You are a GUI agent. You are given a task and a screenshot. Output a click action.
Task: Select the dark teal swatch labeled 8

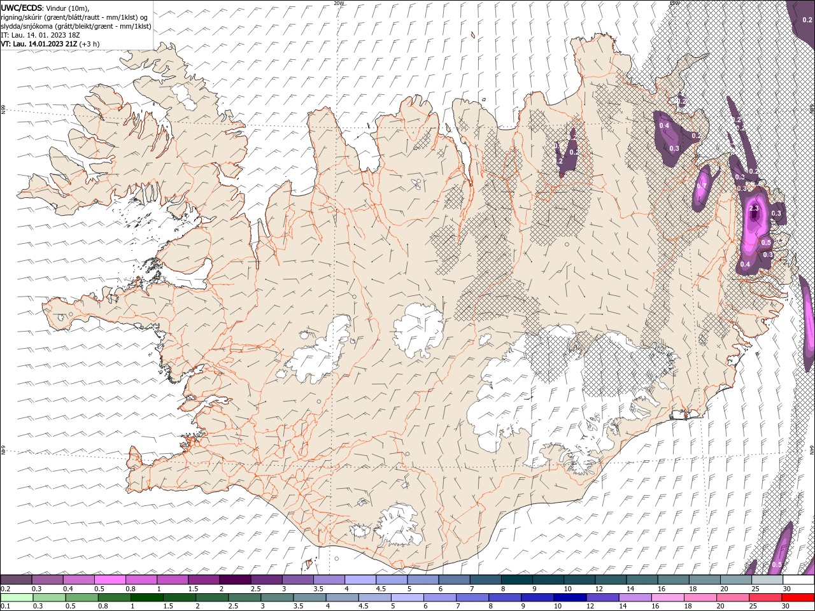pyautogui.click(x=516, y=580)
